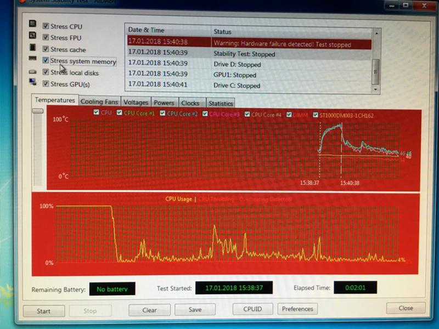Click the memory module icon beside Stress system memory
439x329 pixels.
click(32, 58)
